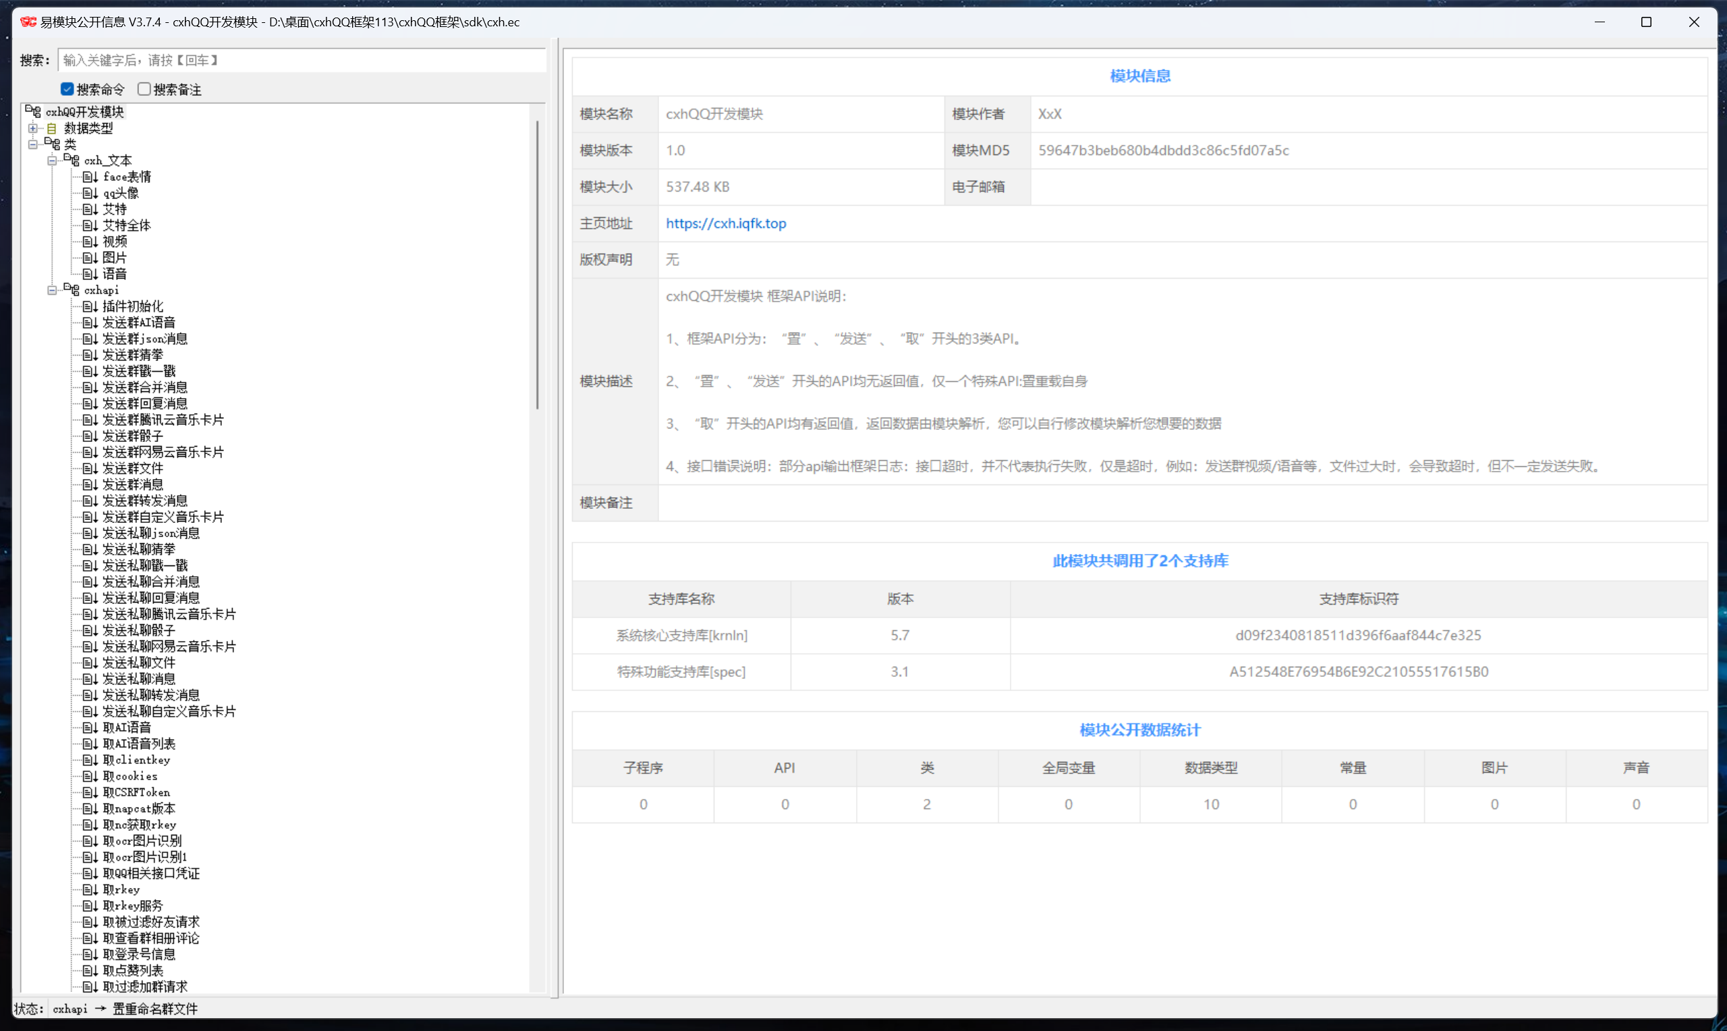Click the tree panel vertical scrollbar thumb
Screen dimensions: 1727x1031
point(538,264)
